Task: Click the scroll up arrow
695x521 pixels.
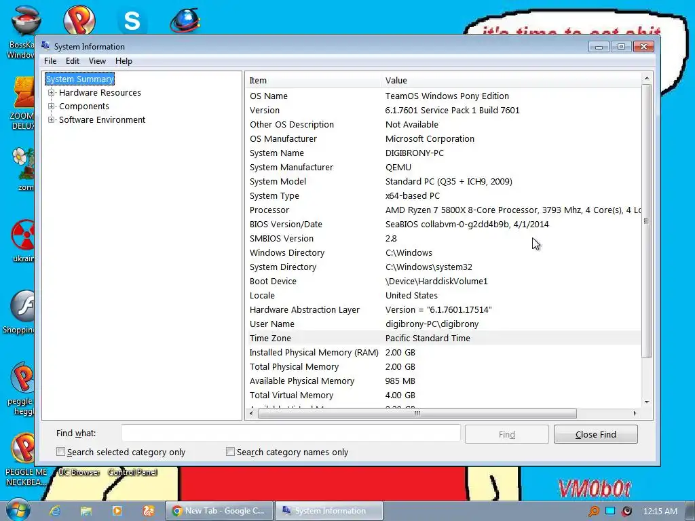Action: [647, 79]
